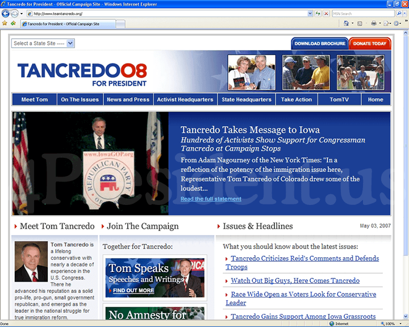Click Tom Tancredo portrait photo
The image size is (409, 327).
(x=31, y=261)
